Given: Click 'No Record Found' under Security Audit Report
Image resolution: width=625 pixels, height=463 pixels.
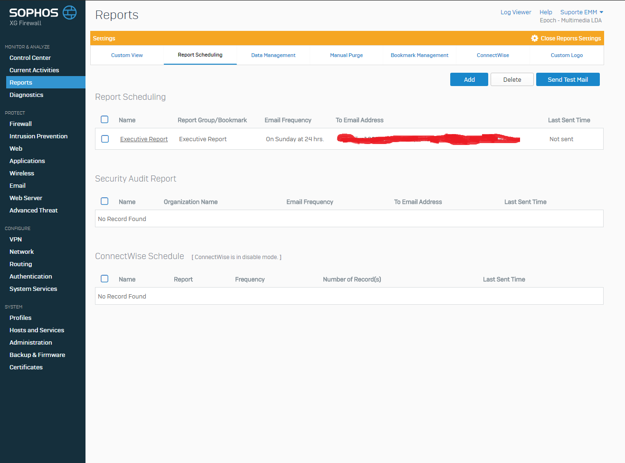Looking at the screenshot, I should (122, 219).
